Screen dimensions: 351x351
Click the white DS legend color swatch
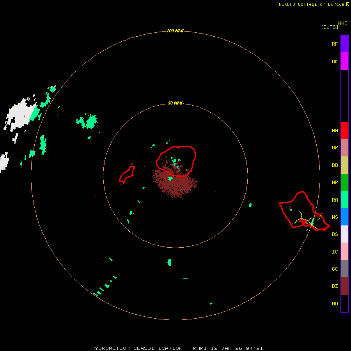pos(344,234)
